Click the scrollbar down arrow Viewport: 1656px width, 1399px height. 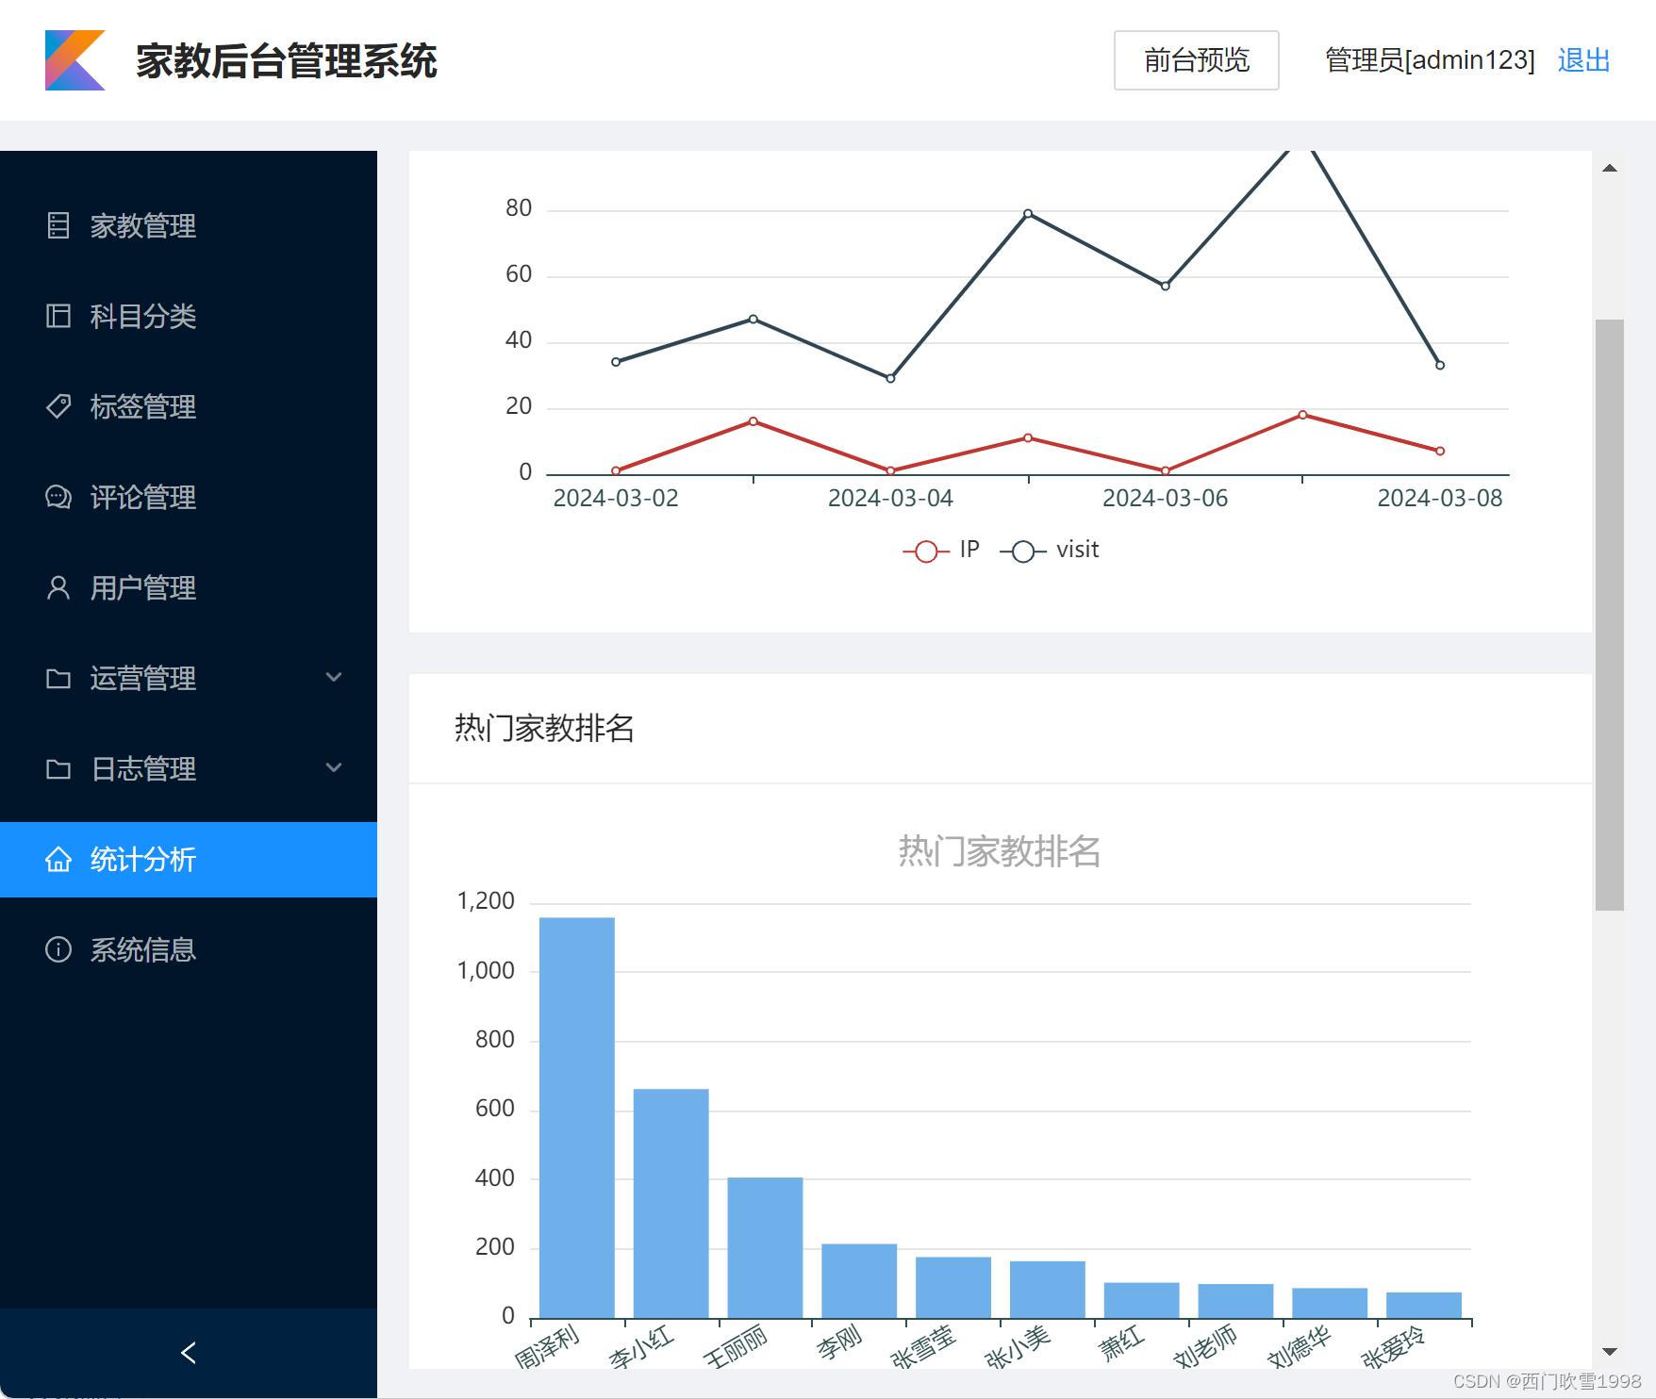click(1610, 1352)
